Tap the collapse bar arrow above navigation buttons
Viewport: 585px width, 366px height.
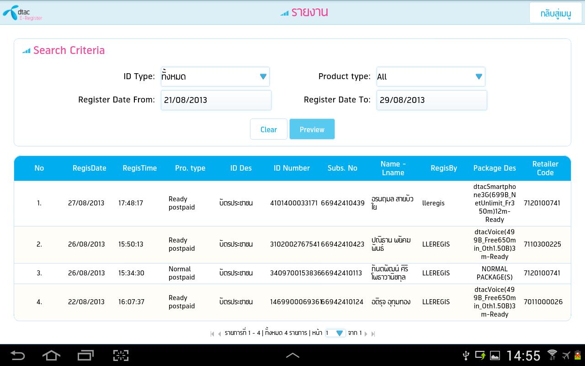coord(293,355)
